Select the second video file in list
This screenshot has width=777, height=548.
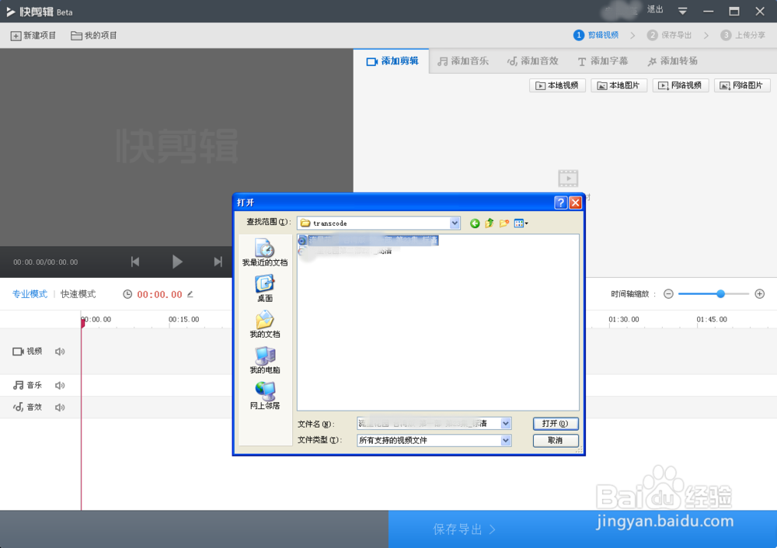[x=346, y=251]
